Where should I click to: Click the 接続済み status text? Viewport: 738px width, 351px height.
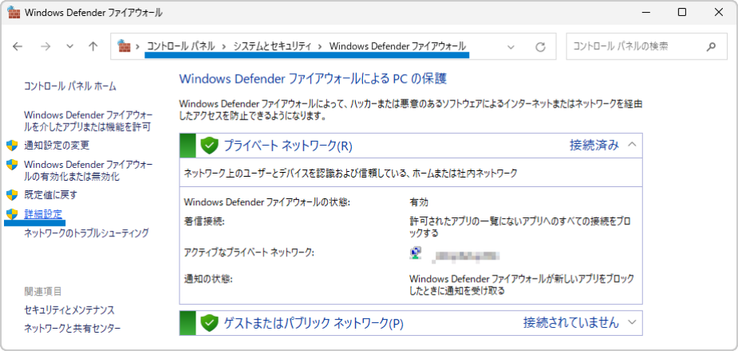(x=594, y=145)
